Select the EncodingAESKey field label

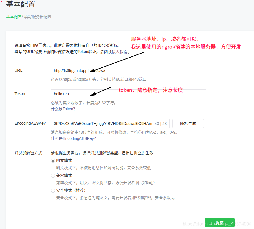30,123
